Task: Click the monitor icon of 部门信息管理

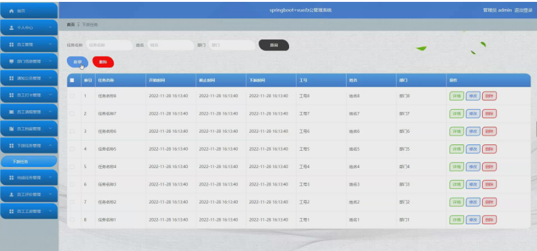Action: pyautogui.click(x=11, y=62)
